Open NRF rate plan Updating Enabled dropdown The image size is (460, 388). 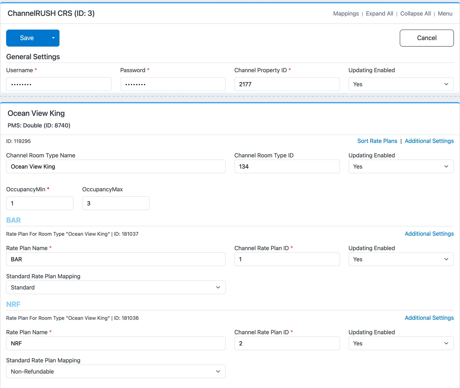tap(401, 343)
